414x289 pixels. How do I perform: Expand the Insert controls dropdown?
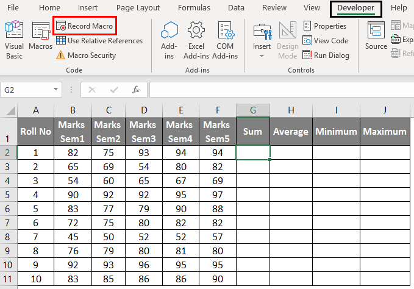(262, 55)
